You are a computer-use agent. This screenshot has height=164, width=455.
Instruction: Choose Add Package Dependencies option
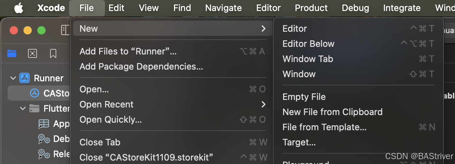[141, 66]
